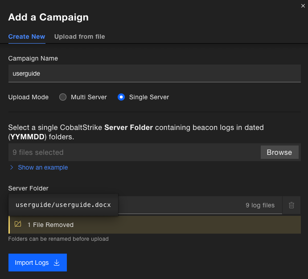
Task: Switch to the Upload from file tab
Action: pos(79,36)
